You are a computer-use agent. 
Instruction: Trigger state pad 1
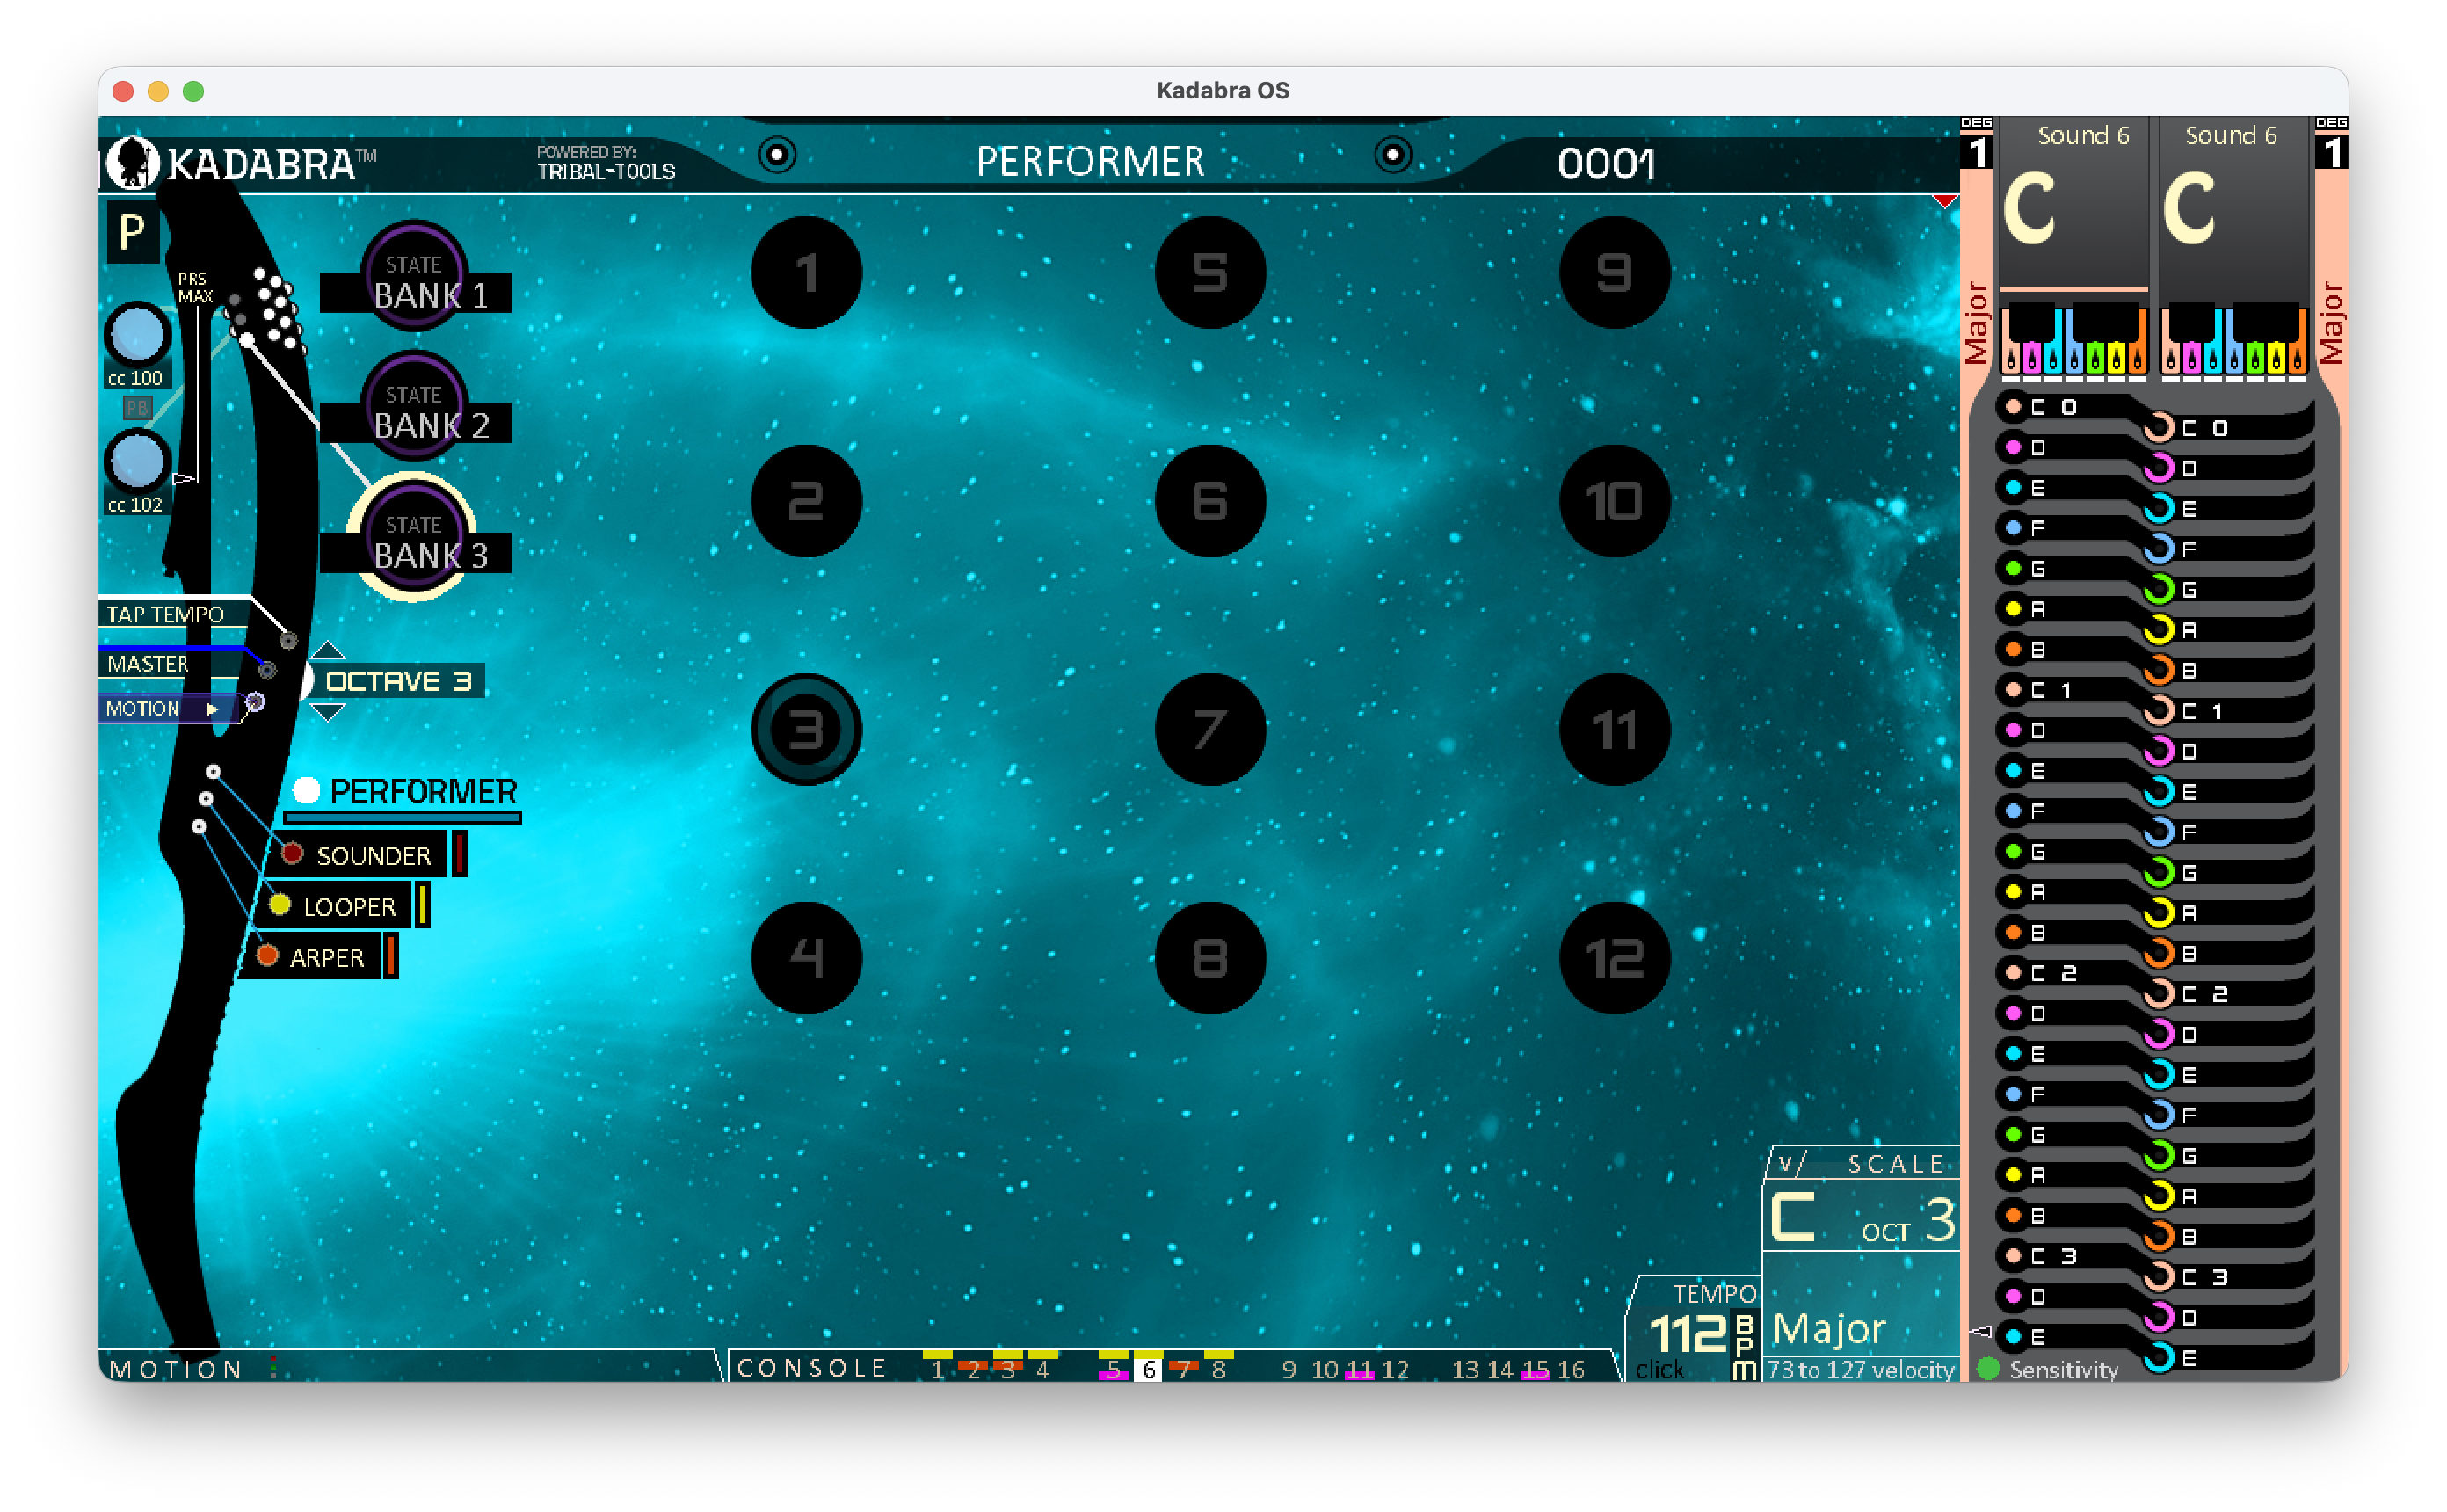806,272
